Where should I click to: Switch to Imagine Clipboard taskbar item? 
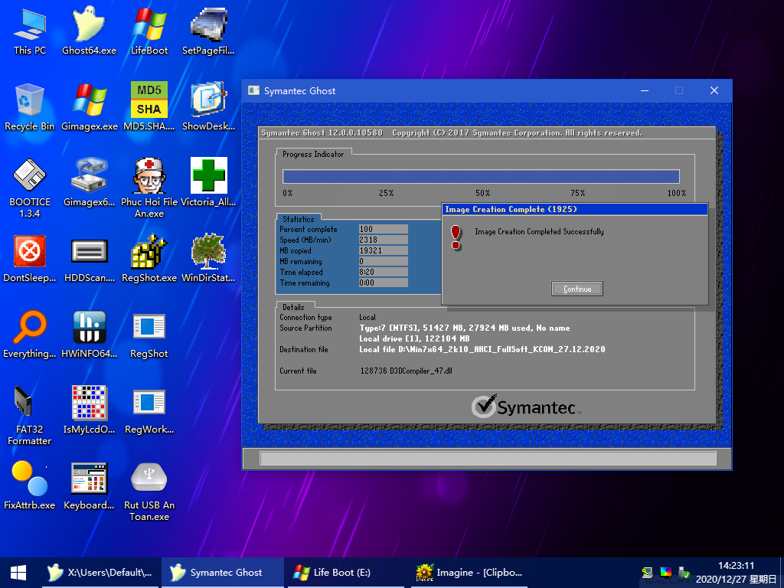(469, 573)
